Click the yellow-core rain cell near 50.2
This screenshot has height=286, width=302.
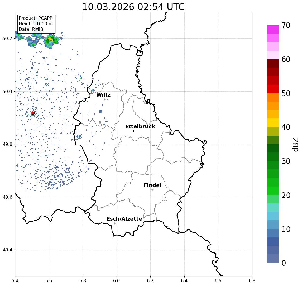(51, 41)
